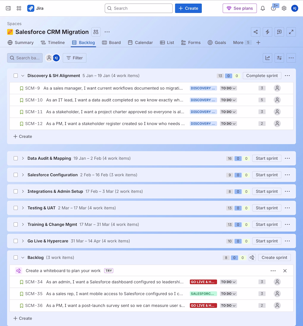
Task: Click the See plans button
Action: (x=240, y=8)
